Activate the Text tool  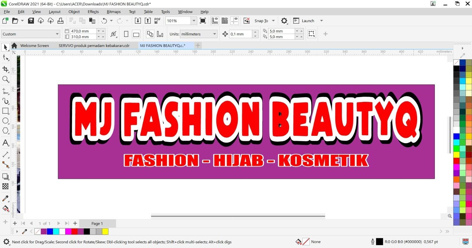coord(5,143)
